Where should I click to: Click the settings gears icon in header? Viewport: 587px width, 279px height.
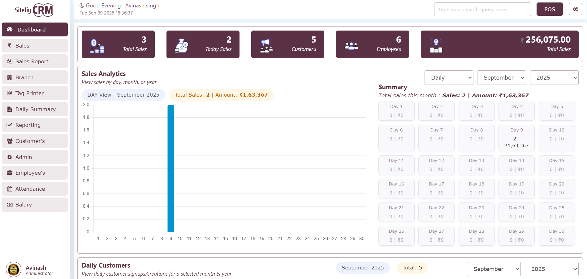tap(575, 9)
